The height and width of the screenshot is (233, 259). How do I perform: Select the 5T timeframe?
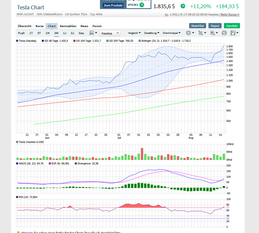click(39, 33)
